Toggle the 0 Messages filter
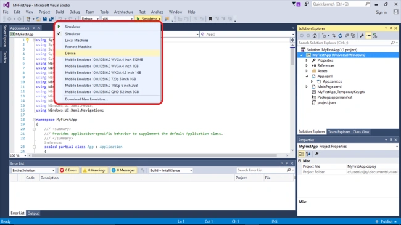Image resolution: width=401 pixels, height=225 pixels. [x=123, y=170]
